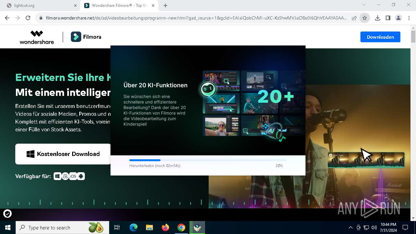416x234 pixels.
Task: Reload the current page
Action: pos(28,18)
